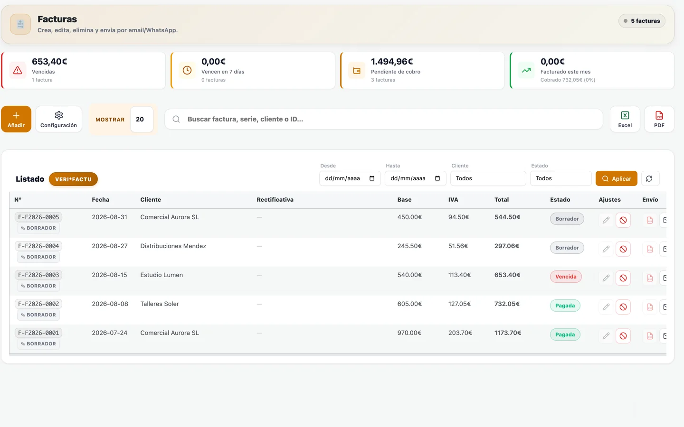Focus the Buscar factura search field
684x427 pixels.
(x=384, y=119)
